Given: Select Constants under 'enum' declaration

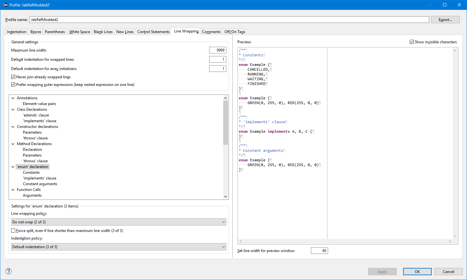Looking at the screenshot, I should 31,172.
